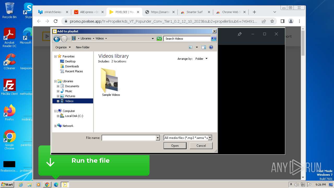
Task: Click the change view icon in dialog toolbar
Action: (190, 47)
